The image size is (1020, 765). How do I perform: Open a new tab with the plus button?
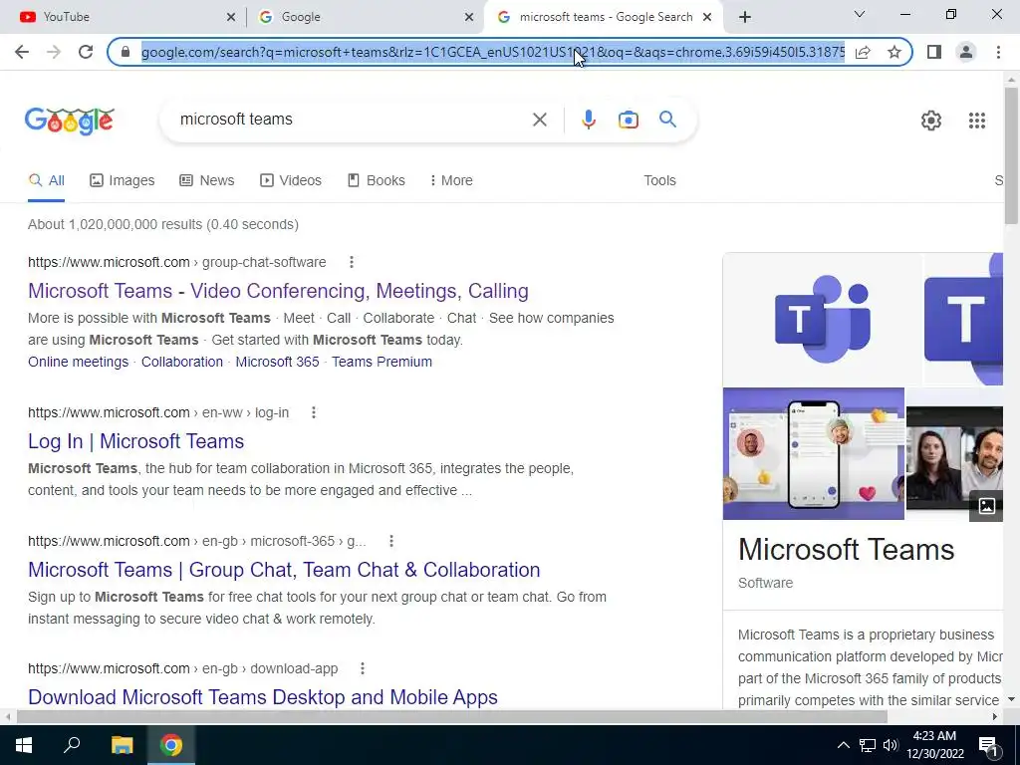point(745,17)
